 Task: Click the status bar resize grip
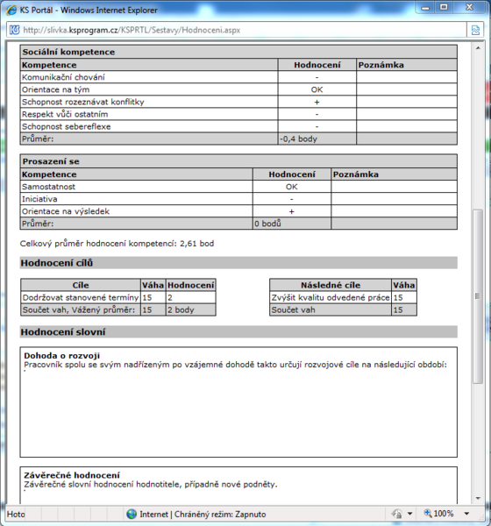(x=481, y=517)
